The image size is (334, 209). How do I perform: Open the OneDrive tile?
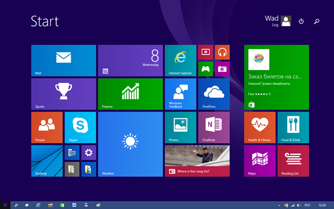tap(214, 94)
